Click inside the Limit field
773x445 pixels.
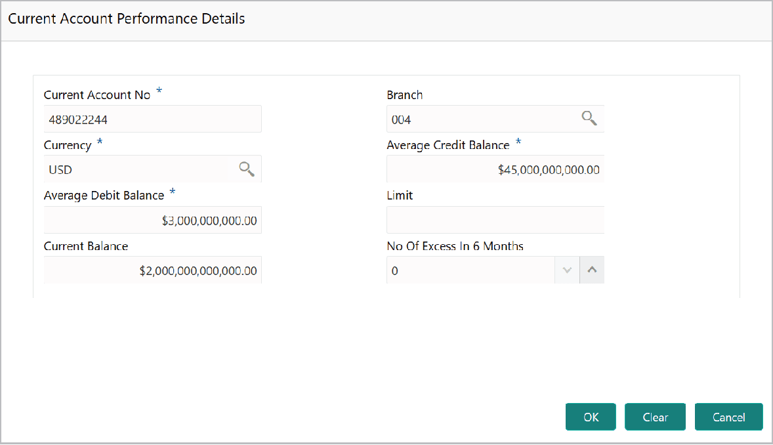coord(495,219)
